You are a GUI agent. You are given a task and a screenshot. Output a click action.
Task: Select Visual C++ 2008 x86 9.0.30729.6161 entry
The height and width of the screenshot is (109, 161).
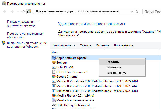[97, 91]
